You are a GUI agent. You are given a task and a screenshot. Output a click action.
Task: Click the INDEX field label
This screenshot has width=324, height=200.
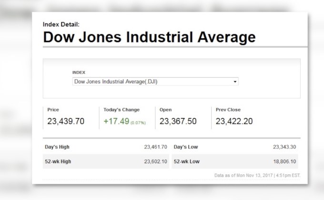coord(79,72)
